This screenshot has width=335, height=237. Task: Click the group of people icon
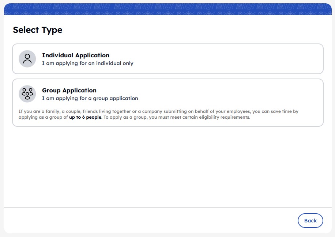[x=27, y=93]
